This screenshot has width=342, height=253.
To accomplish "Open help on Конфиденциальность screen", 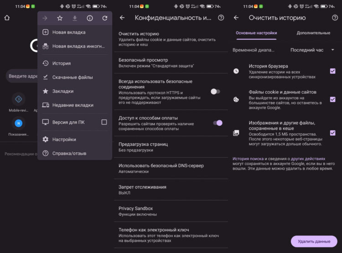I will tap(221, 18).
